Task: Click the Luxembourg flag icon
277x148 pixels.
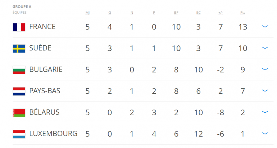Action: (x=19, y=134)
